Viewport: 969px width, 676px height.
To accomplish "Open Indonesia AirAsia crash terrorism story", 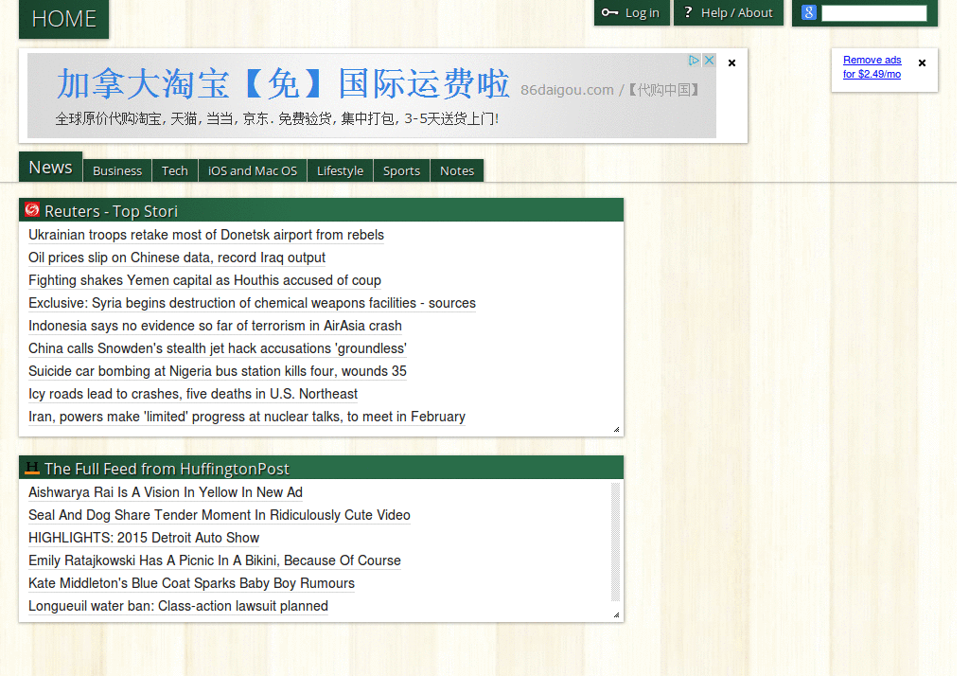I will [215, 326].
